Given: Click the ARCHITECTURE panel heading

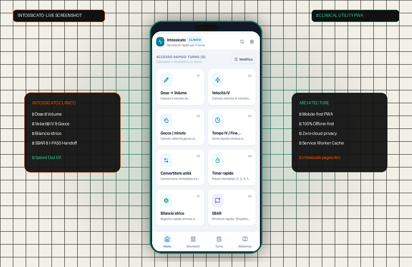Looking at the screenshot, I should 314,103.
